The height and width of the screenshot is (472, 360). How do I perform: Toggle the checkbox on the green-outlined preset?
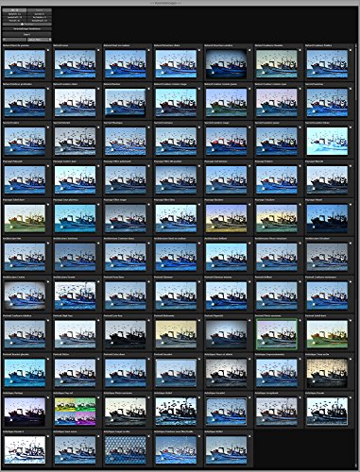(300, 321)
